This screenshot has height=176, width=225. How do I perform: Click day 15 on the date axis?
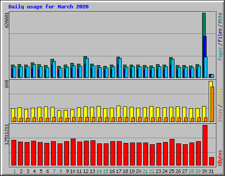coord(105,171)
